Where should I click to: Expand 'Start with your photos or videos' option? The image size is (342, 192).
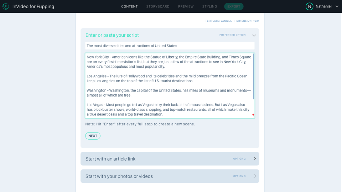coord(254,176)
